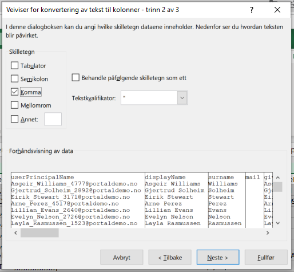Screen dimensions: 294x272
Task: Toggle Behandle påfølgende skilletegn som ett
Action: click(76, 78)
